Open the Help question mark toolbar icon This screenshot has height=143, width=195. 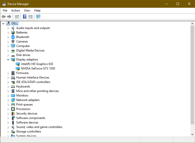tap(24, 16)
